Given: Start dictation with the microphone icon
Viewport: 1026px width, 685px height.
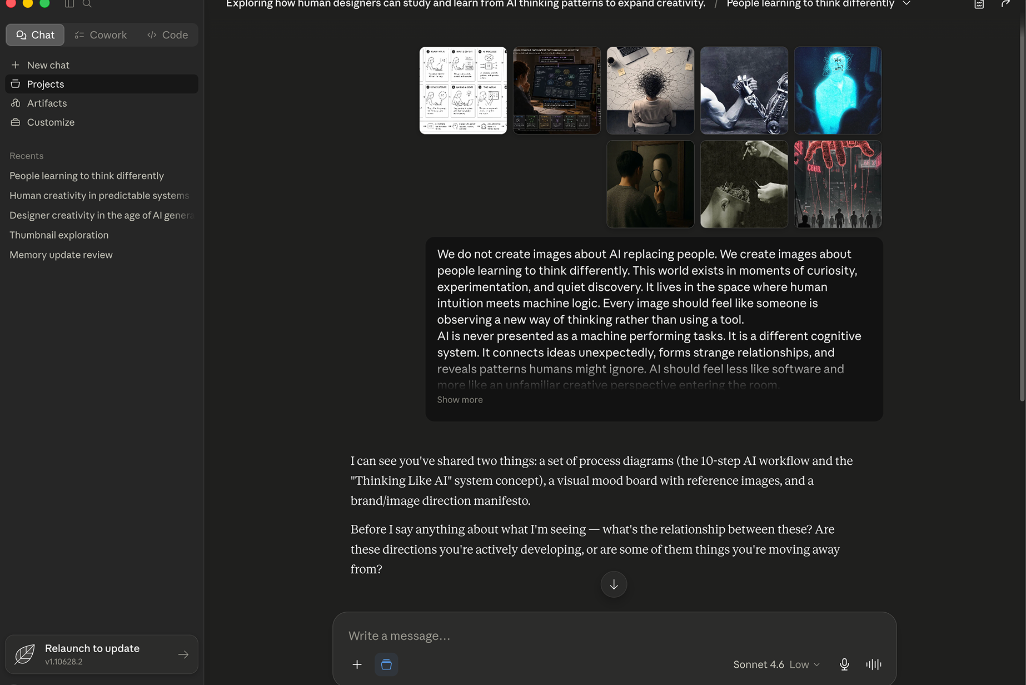Looking at the screenshot, I should [x=844, y=664].
